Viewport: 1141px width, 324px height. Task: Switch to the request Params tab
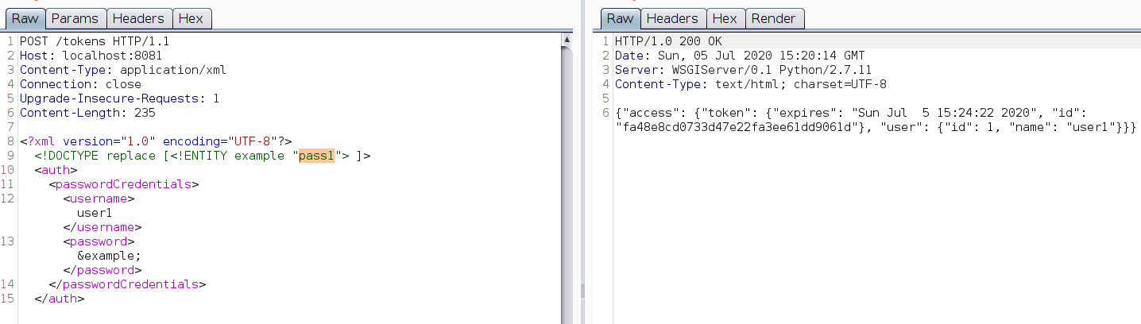tap(75, 18)
